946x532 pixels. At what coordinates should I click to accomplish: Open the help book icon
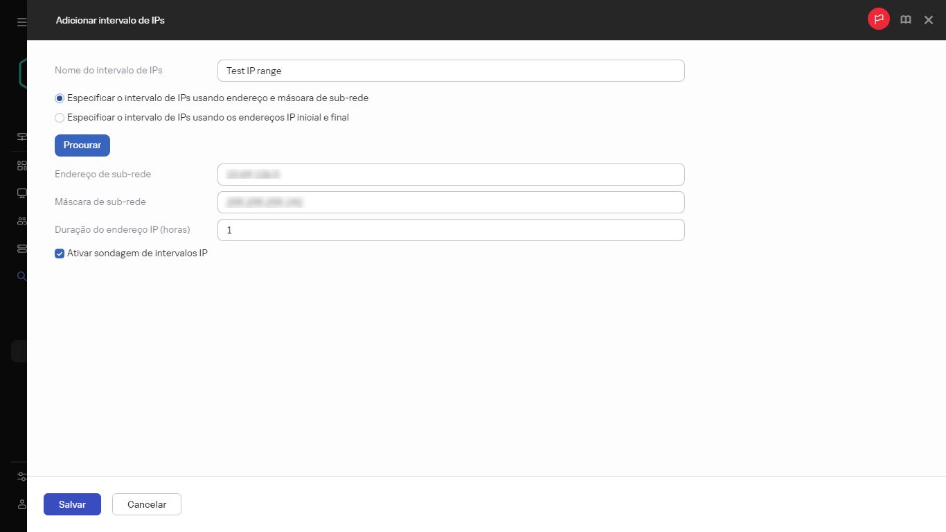click(906, 20)
